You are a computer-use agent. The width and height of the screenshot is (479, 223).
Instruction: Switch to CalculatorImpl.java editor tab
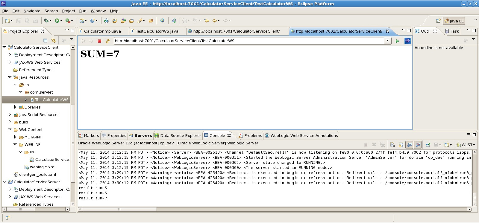click(102, 31)
